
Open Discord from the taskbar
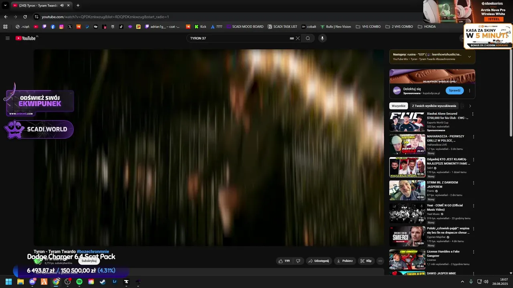(x=32, y=282)
